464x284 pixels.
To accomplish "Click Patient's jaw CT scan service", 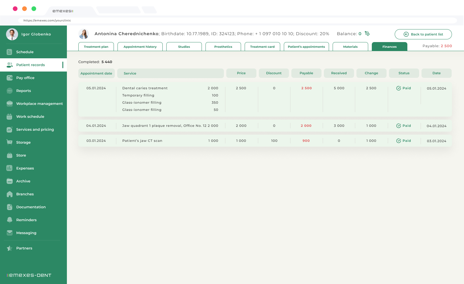I will [x=142, y=141].
